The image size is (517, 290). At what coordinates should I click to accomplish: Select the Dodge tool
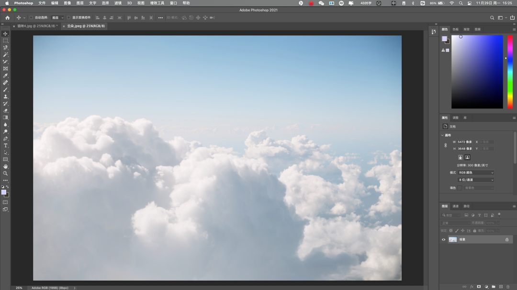(6, 131)
